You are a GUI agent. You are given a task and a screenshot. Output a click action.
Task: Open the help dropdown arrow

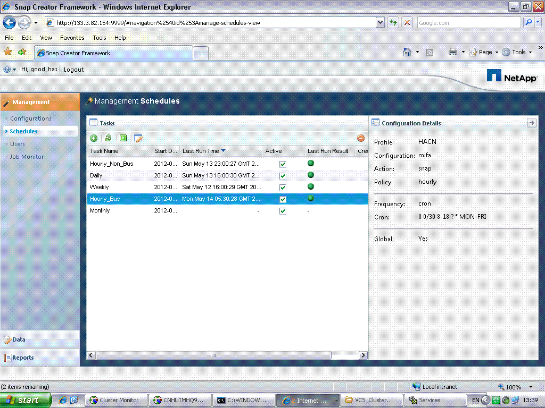tap(14, 70)
